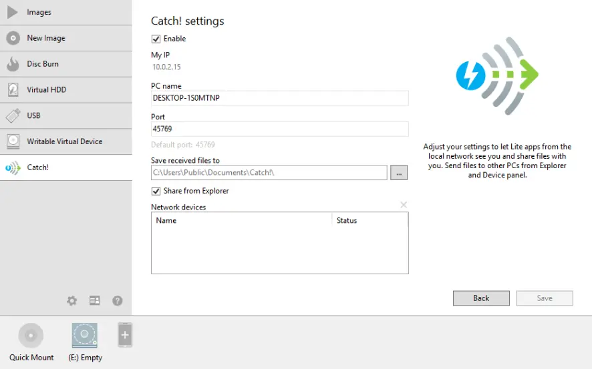Select the Disc Burn flame icon
Viewport: 592px width, 369px height.
[x=13, y=64]
